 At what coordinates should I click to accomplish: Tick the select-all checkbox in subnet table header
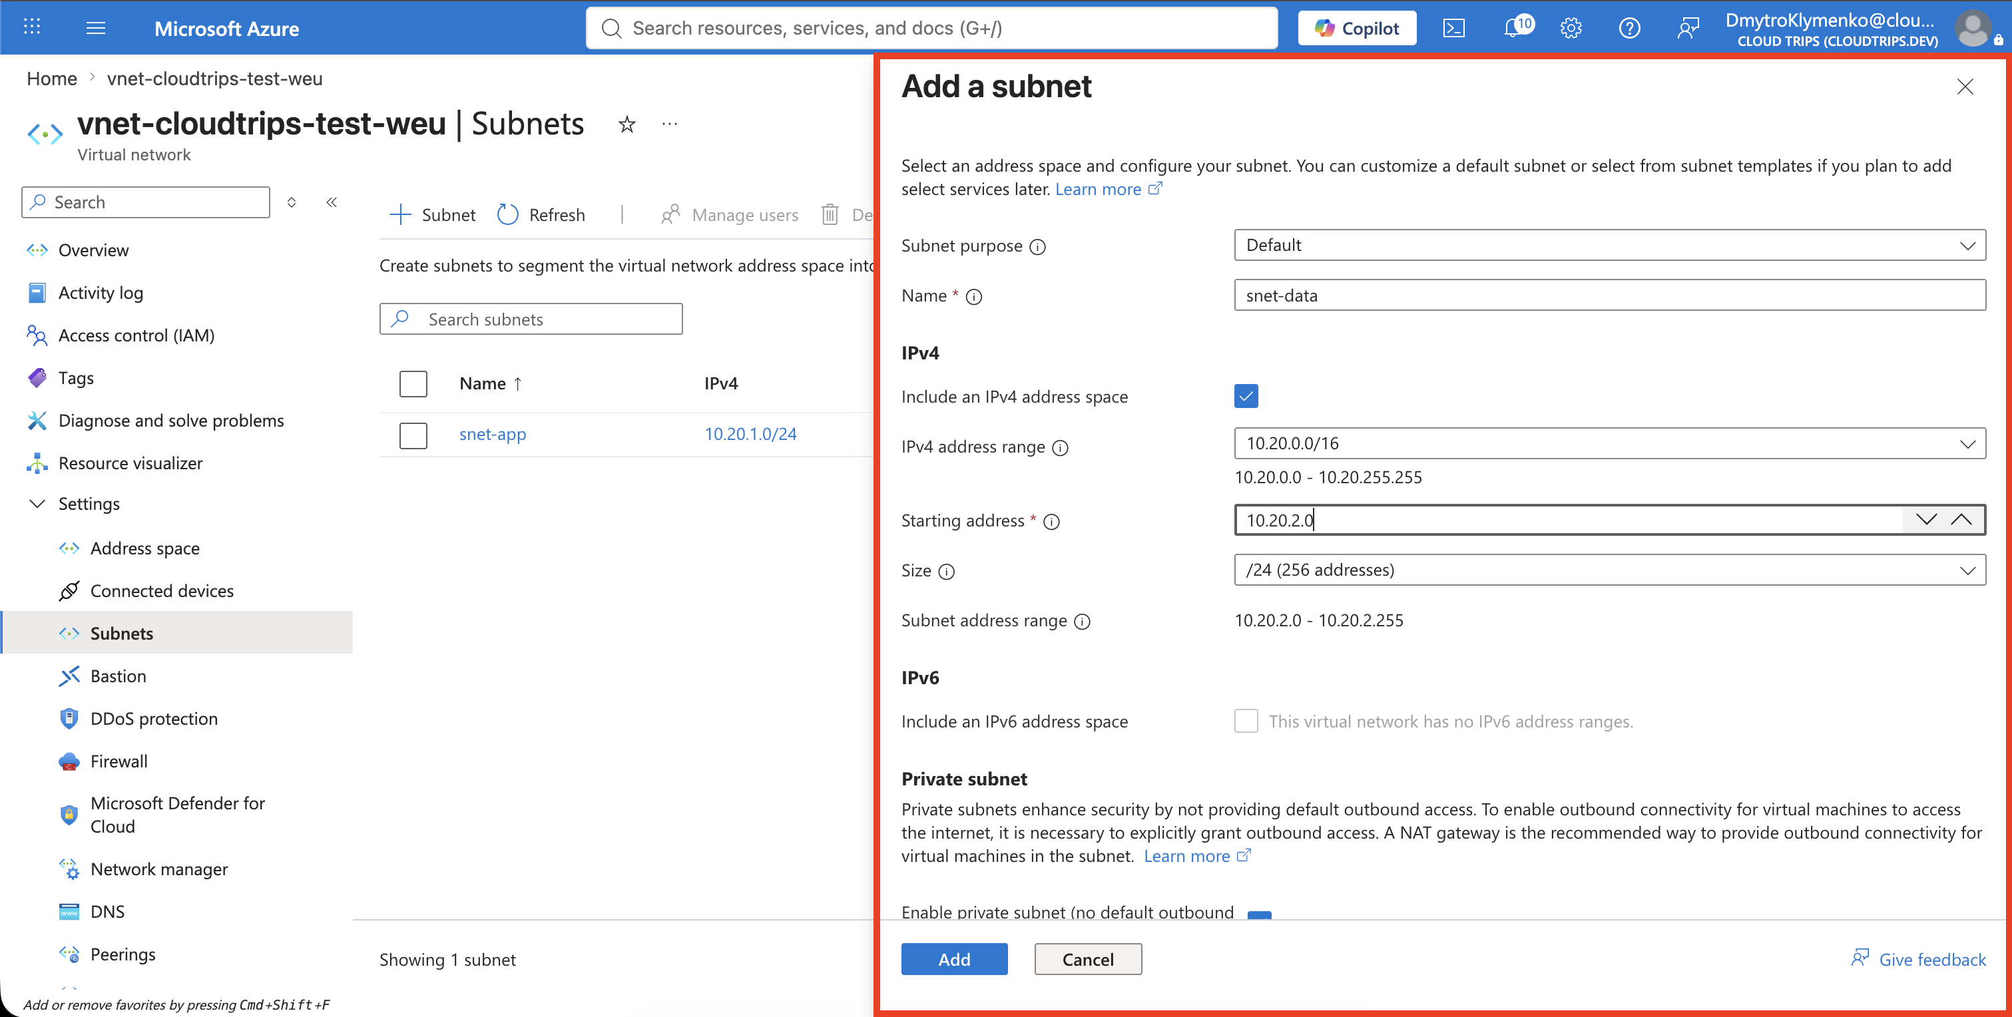[413, 383]
